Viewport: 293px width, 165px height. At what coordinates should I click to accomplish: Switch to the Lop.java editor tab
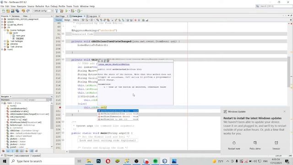tap(93, 16)
